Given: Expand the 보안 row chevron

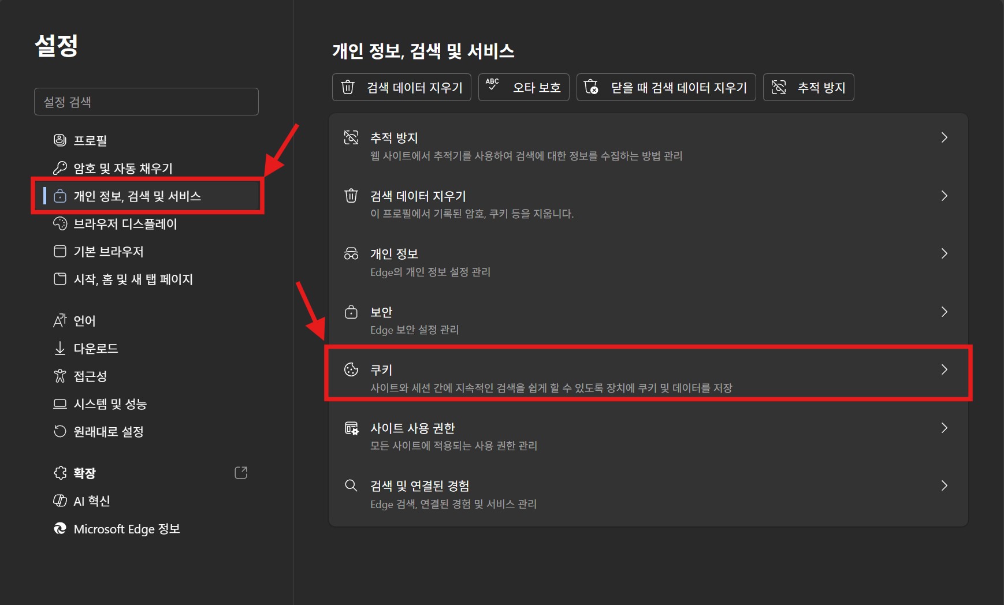Looking at the screenshot, I should coord(944,312).
